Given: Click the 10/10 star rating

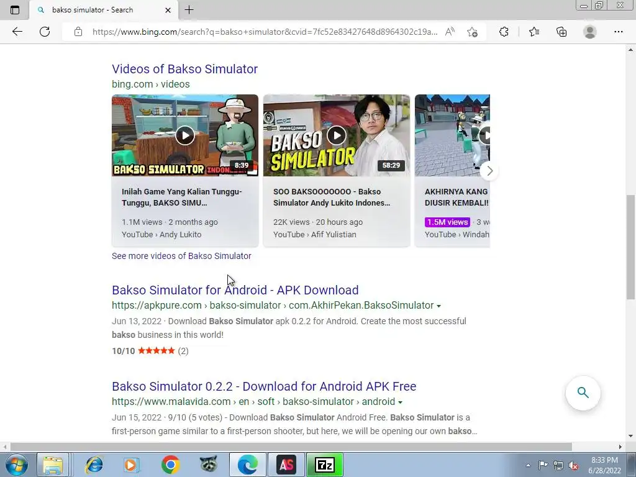Looking at the screenshot, I should (150, 352).
